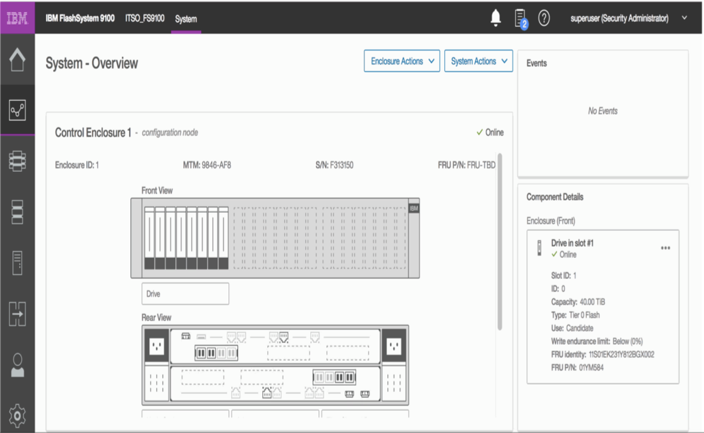
Task: Open the help question mark icon
Action: coord(544,18)
